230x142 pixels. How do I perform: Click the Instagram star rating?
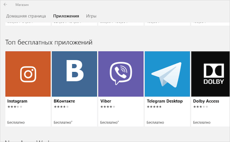point(15,107)
